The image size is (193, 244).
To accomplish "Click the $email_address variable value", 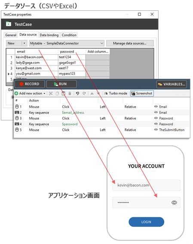I will point(73,112).
